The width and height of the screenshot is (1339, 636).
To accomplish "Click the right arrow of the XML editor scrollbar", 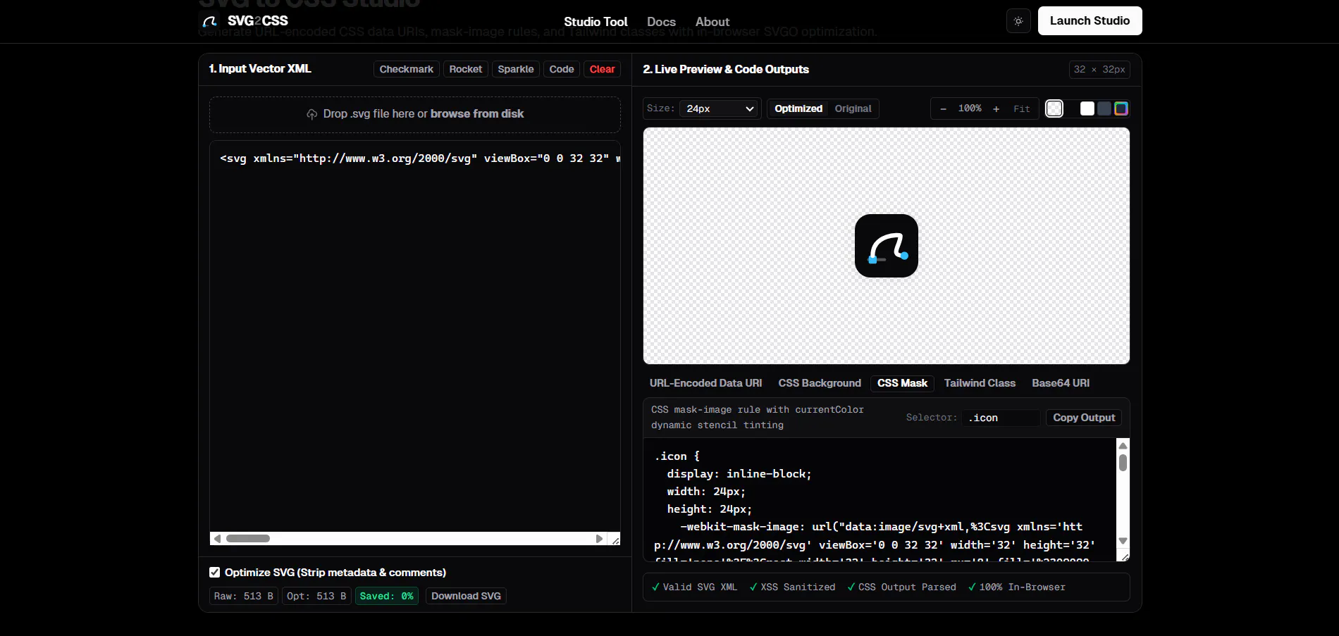I will pos(599,539).
